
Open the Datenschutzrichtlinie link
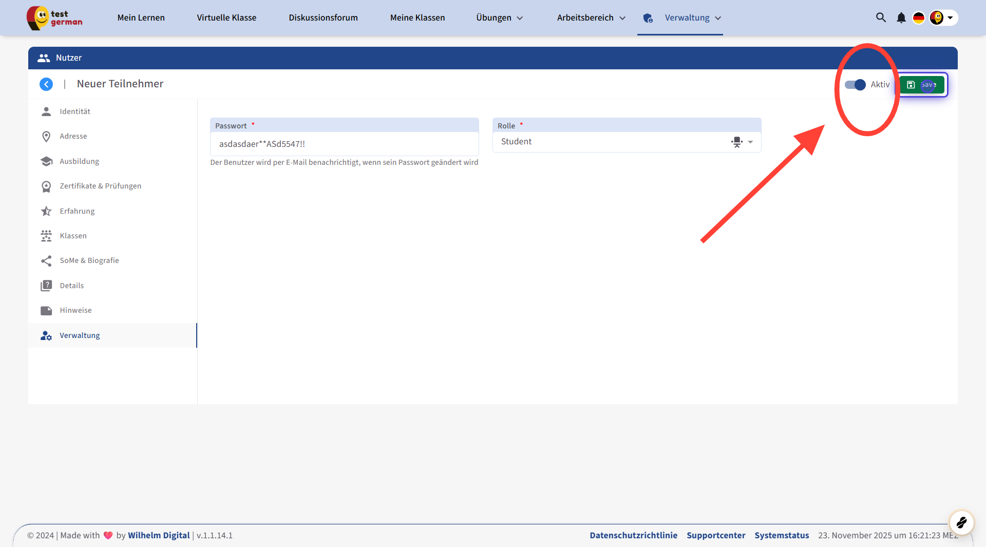click(x=633, y=535)
